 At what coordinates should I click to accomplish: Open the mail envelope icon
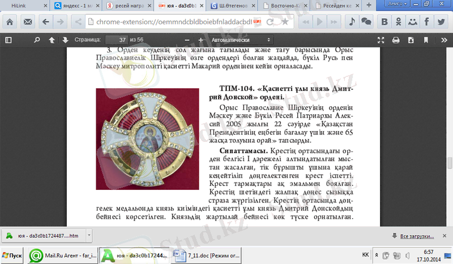point(28,22)
